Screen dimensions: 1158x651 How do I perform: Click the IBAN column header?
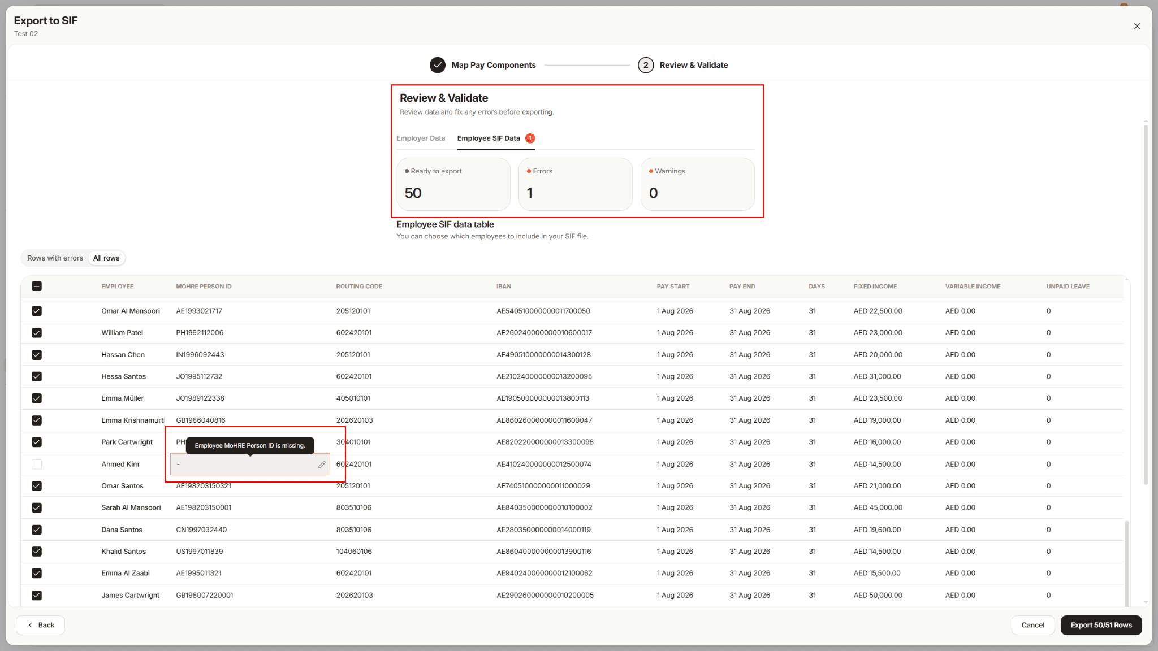(x=504, y=287)
